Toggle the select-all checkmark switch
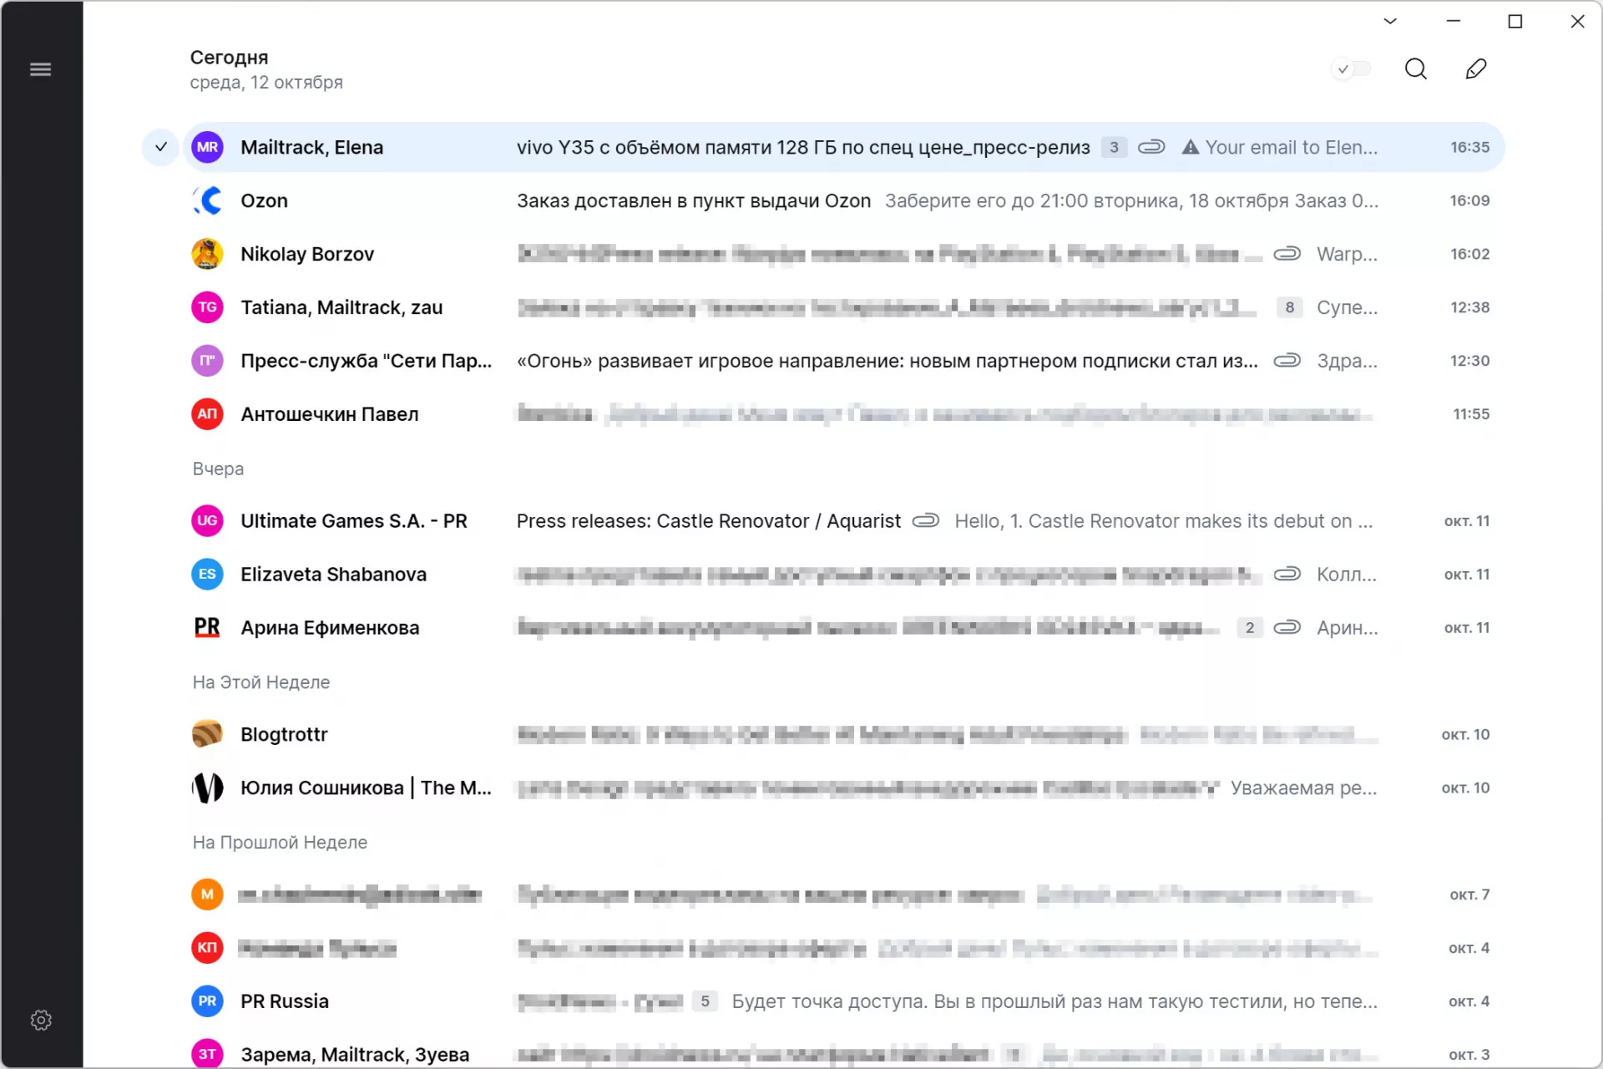Image resolution: width=1603 pixels, height=1069 pixels. (1352, 69)
